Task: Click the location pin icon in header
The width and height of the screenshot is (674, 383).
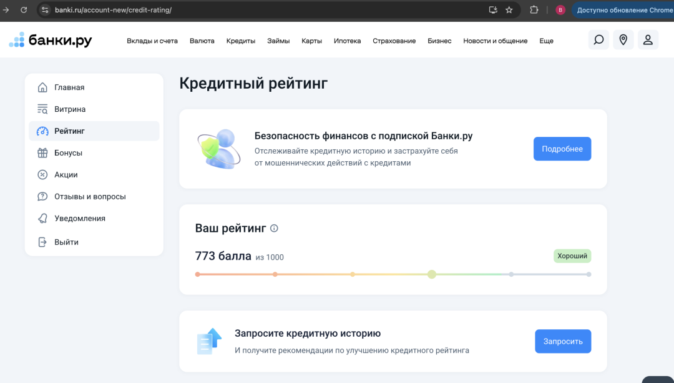Action: click(x=623, y=39)
